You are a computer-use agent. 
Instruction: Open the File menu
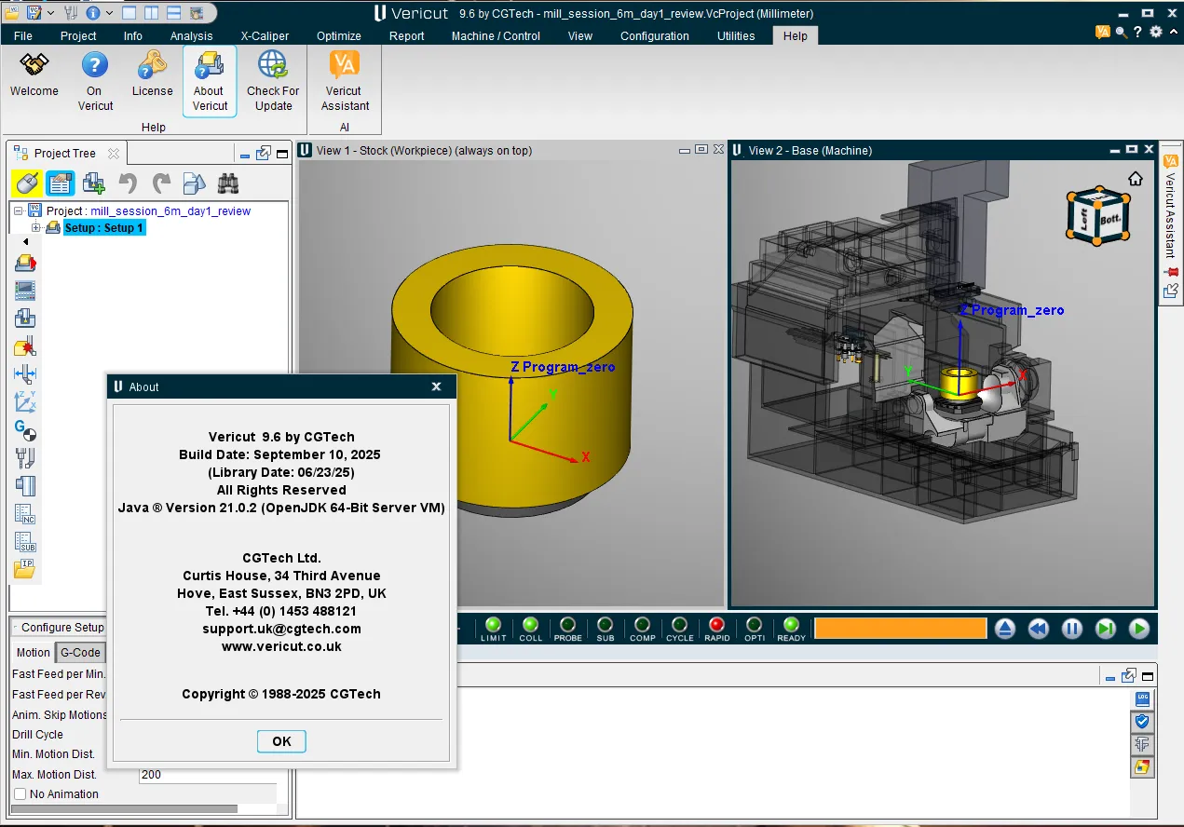tap(23, 36)
